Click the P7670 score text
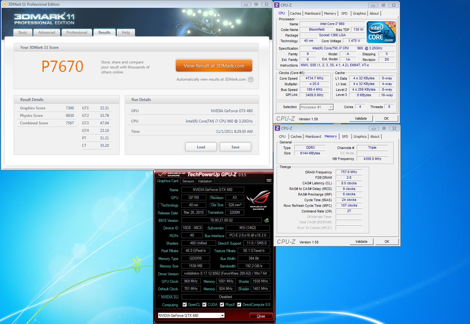The height and width of the screenshot is (324, 470). click(x=63, y=66)
